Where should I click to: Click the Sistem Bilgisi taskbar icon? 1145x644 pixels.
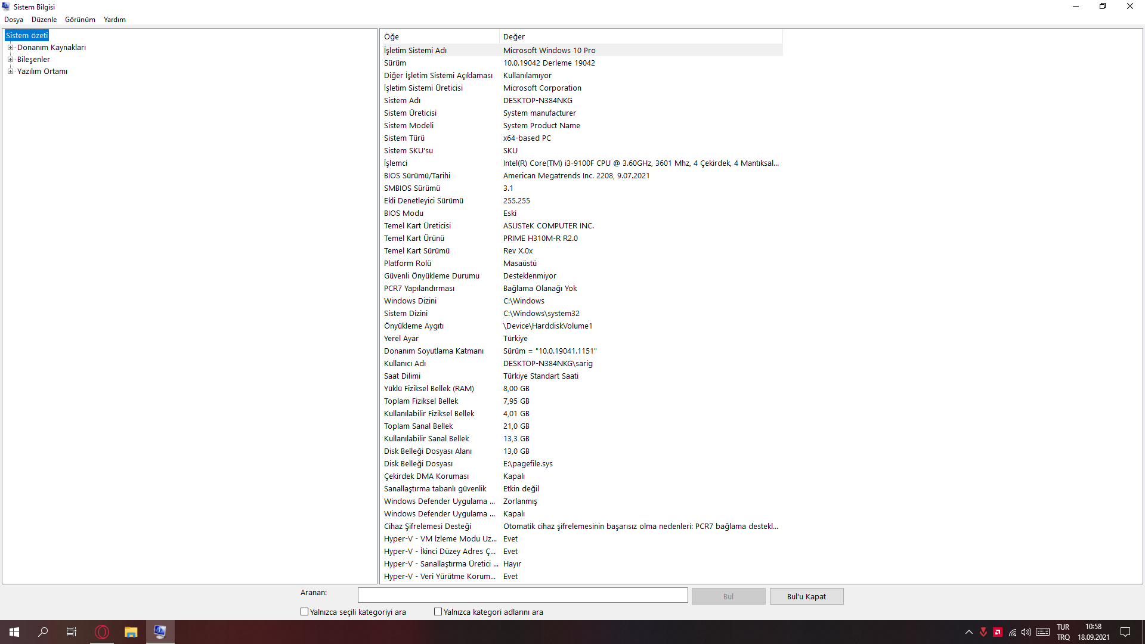click(x=160, y=632)
